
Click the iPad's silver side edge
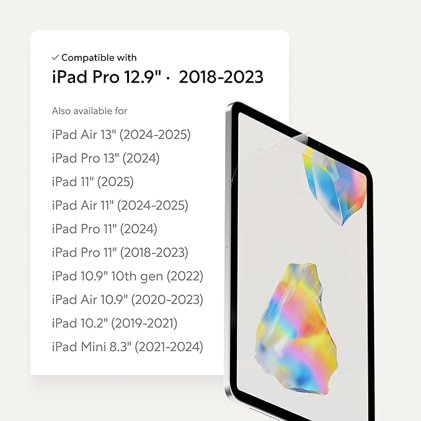tap(228, 248)
